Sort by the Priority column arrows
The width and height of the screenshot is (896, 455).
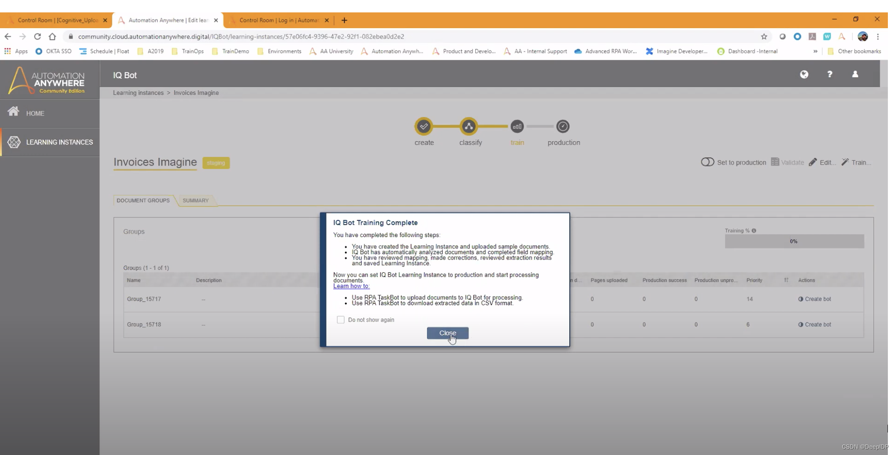(786, 280)
